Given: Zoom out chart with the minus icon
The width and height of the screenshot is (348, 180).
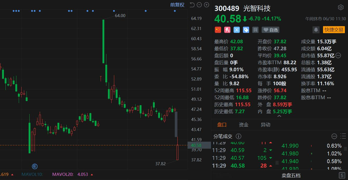Looking at the screenshot, I should coord(199,5).
